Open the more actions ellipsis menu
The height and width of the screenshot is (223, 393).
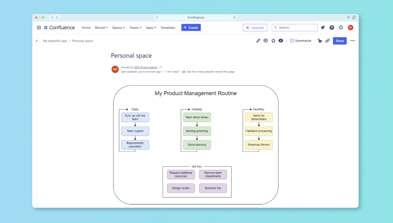[353, 41]
